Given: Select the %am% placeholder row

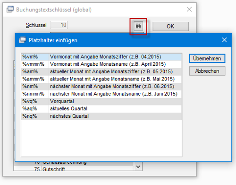Looking at the screenshot, I should pos(101,71).
